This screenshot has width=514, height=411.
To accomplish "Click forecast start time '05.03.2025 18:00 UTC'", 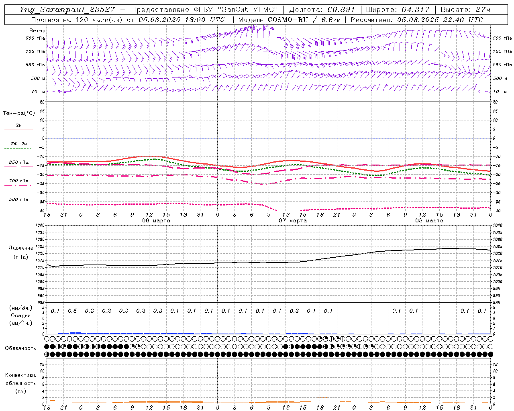I will coord(182,20).
